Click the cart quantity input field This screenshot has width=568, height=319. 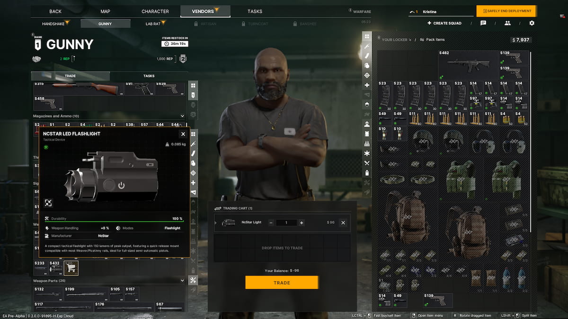[286, 223]
